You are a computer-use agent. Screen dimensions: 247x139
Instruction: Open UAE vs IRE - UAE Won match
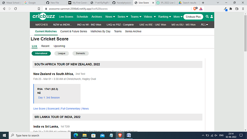tap(153, 25)
